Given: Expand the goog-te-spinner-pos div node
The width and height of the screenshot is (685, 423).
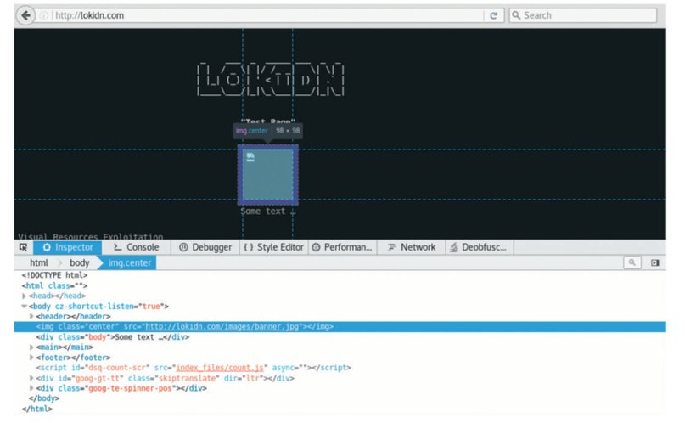Looking at the screenshot, I should pyautogui.click(x=31, y=388).
